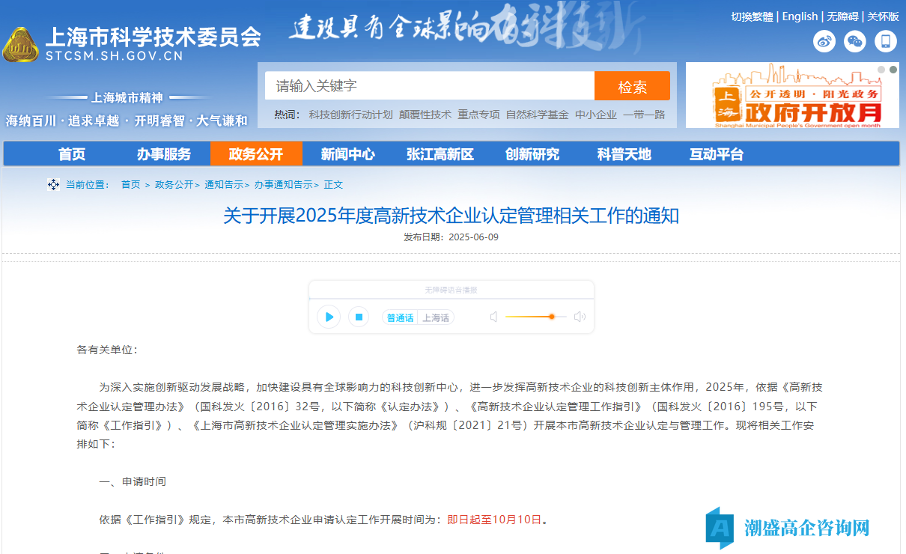906x554 pixels.
Task: Click the mute speaker icon
Action: point(493,317)
